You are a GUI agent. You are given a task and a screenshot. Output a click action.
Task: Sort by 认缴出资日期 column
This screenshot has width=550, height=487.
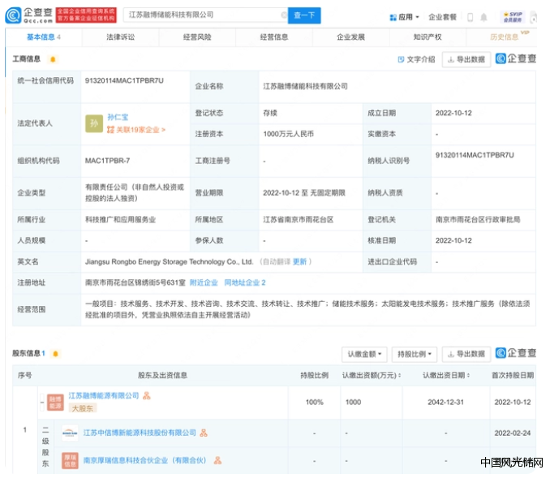tap(446, 376)
